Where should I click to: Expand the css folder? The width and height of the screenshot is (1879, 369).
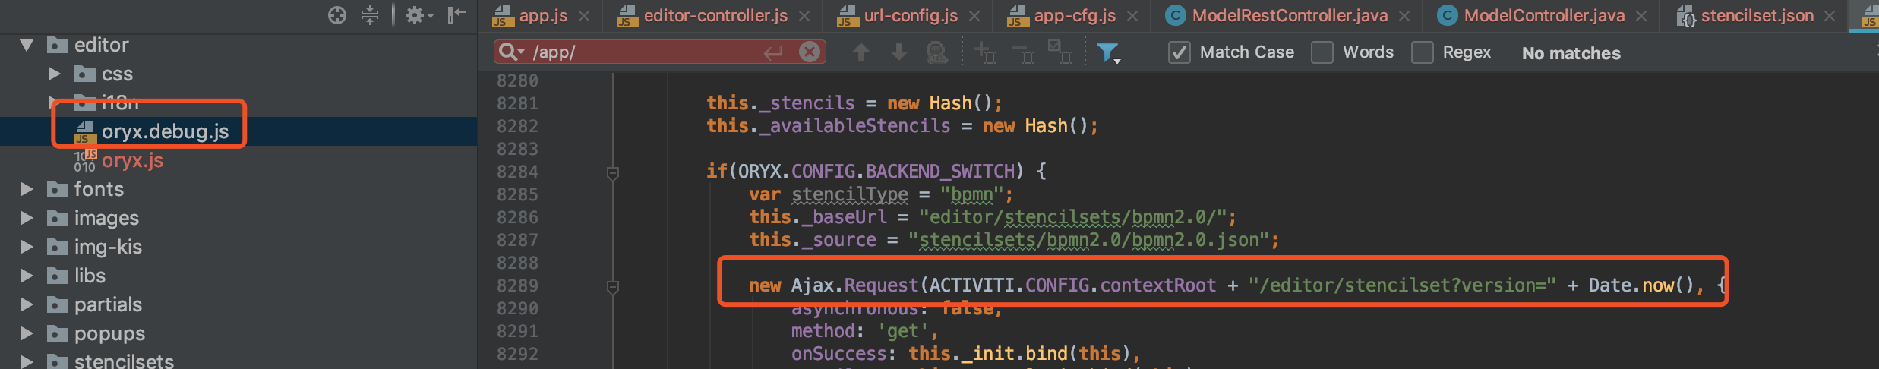(54, 74)
